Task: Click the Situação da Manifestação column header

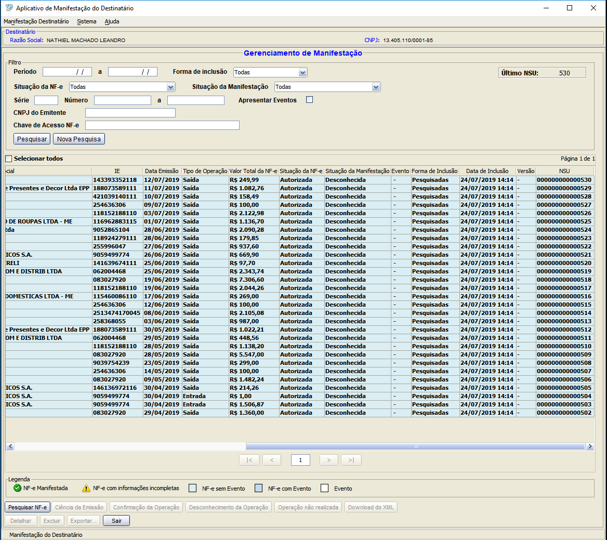Action: [x=358, y=171]
